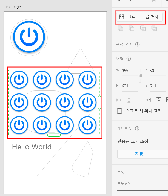Click the 그리드 그룹 해제 button
Image resolution: width=168 pixels, height=196 pixels.
[x=139, y=17]
